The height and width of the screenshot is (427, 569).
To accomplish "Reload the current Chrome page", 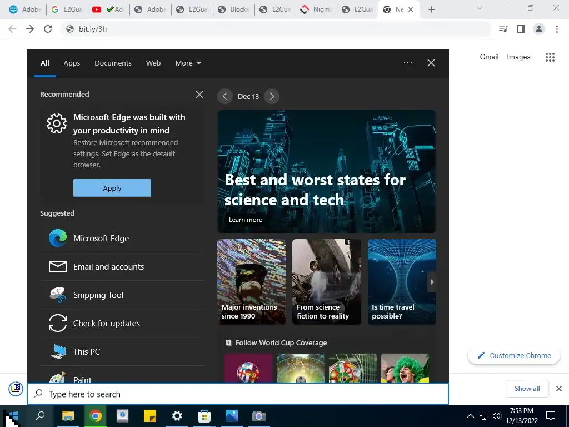I will (x=48, y=29).
